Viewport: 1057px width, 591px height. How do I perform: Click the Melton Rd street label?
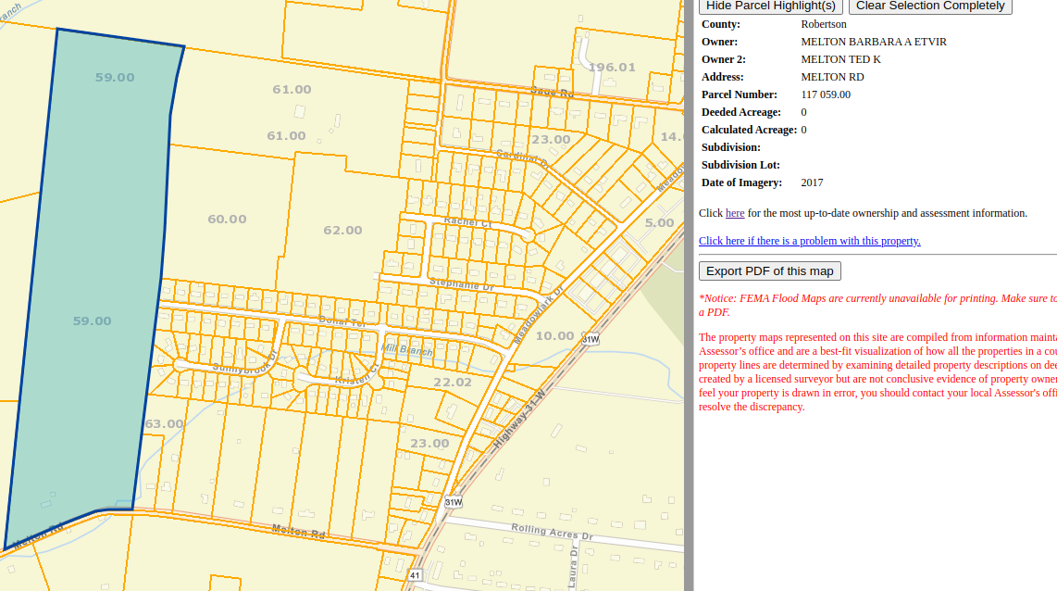(299, 532)
